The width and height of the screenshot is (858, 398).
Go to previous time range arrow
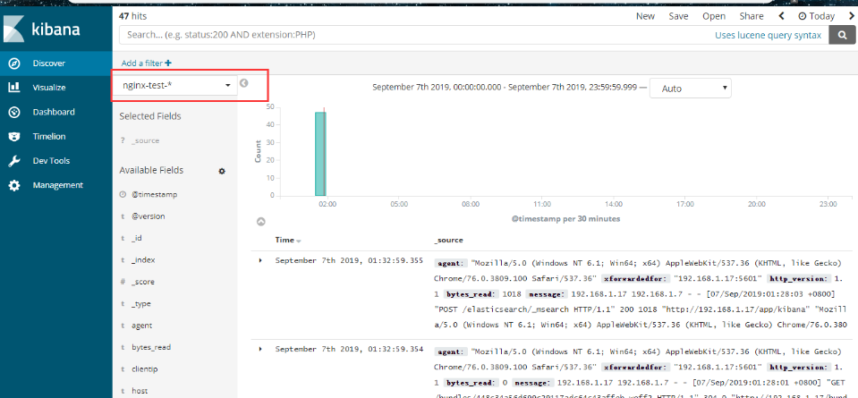tap(781, 16)
